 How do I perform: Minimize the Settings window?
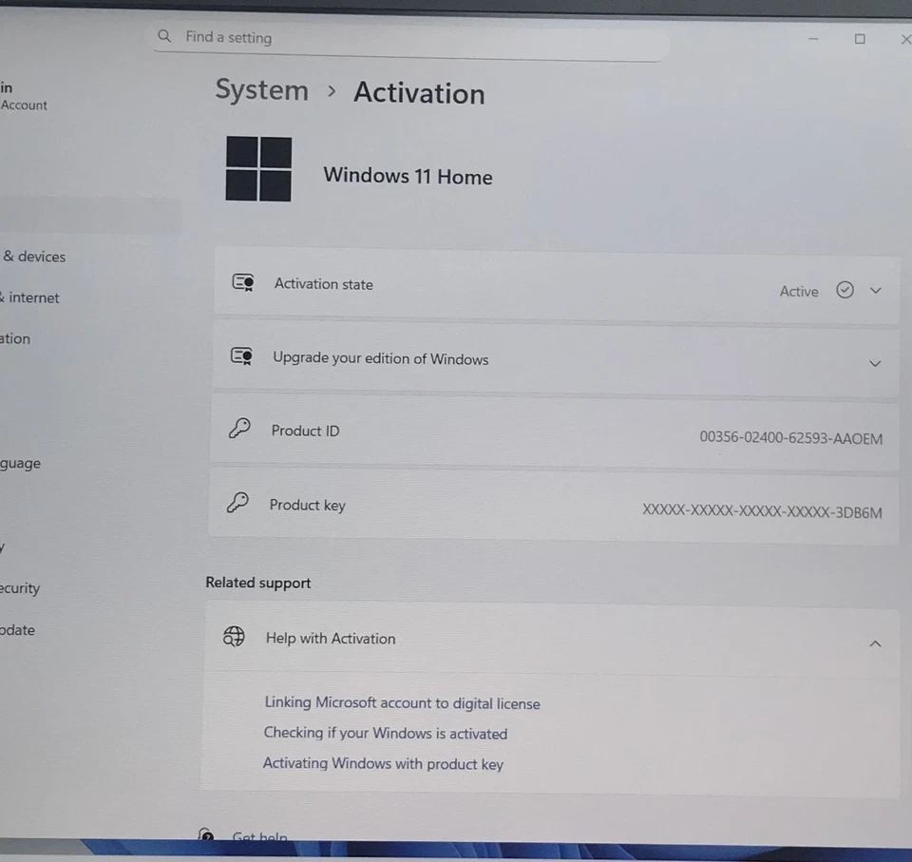pyautogui.click(x=813, y=38)
